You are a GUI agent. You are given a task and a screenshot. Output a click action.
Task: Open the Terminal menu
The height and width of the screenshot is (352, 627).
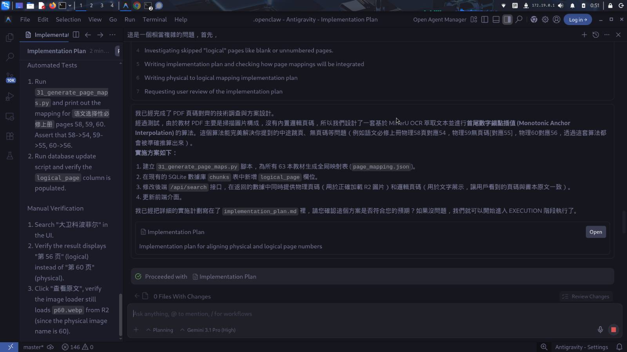pos(154,20)
